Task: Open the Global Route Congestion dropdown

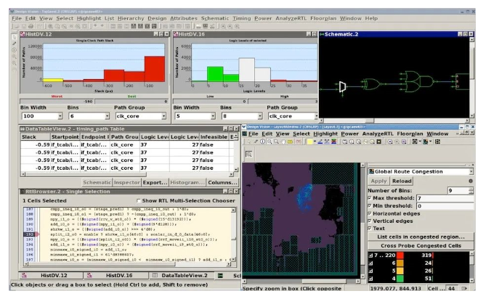Action: (421, 171)
